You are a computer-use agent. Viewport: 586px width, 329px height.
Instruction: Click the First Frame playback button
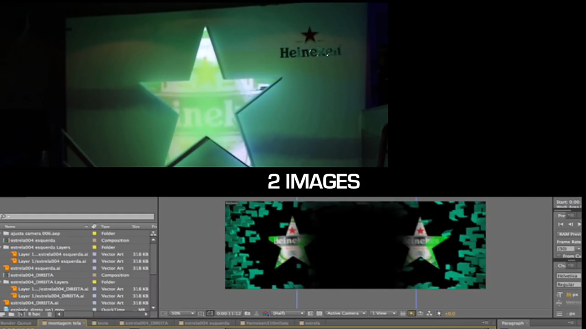(x=560, y=224)
